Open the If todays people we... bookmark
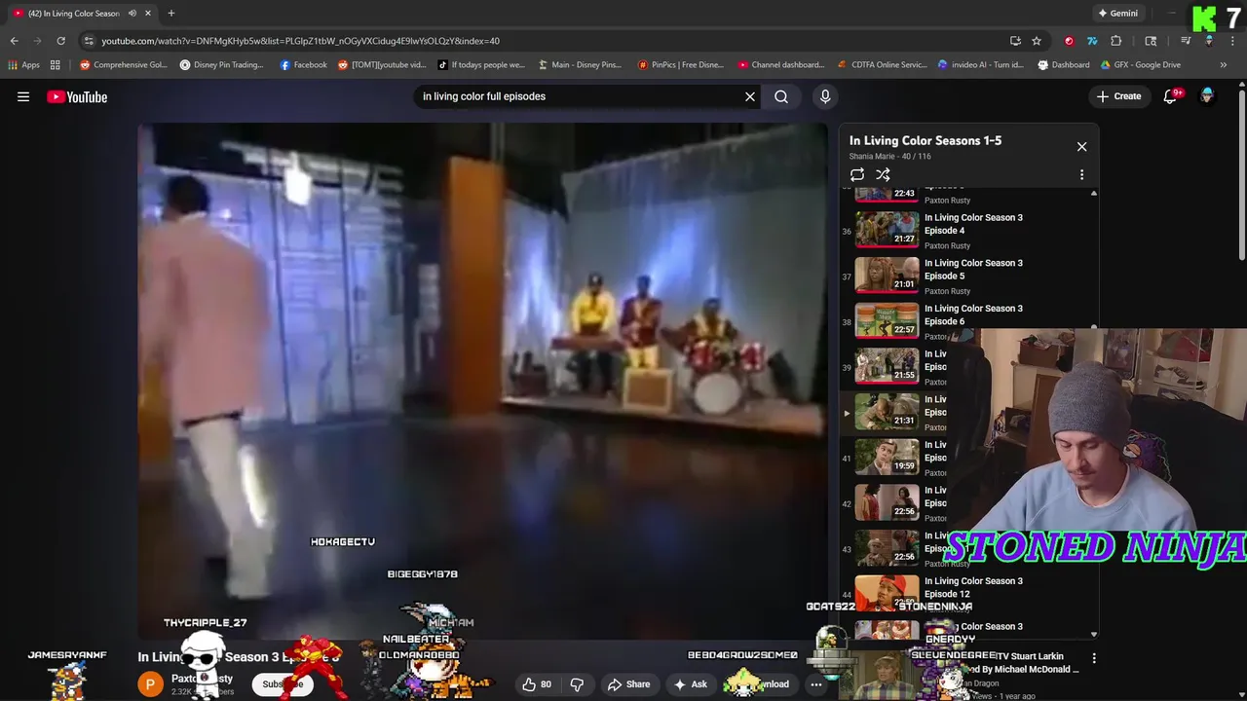This screenshot has width=1247, height=701. click(x=481, y=65)
